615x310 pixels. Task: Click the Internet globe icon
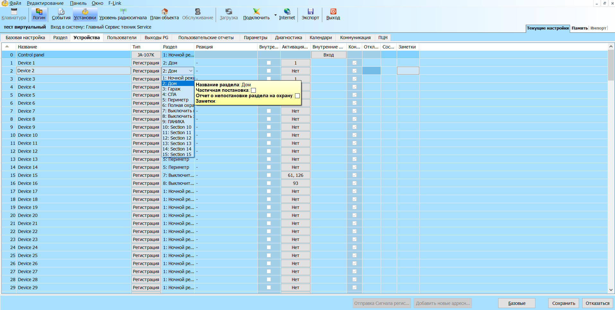[287, 12]
